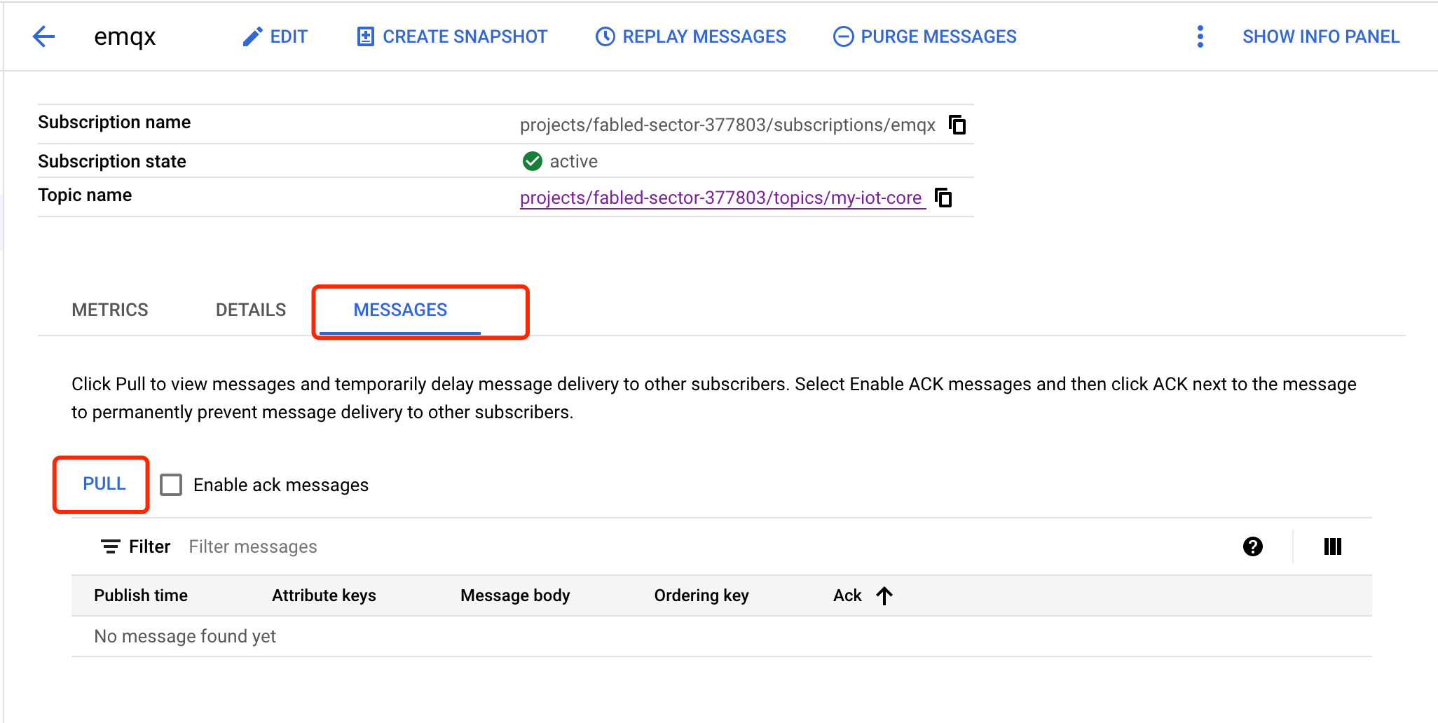Switch to the Details tab
This screenshot has height=723, width=1438.
pos(251,310)
